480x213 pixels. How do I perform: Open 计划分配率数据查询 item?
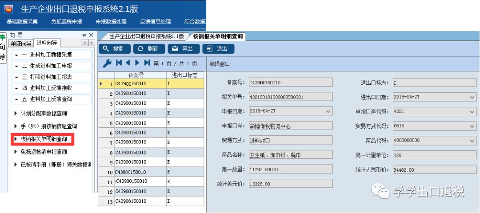pos(44,113)
